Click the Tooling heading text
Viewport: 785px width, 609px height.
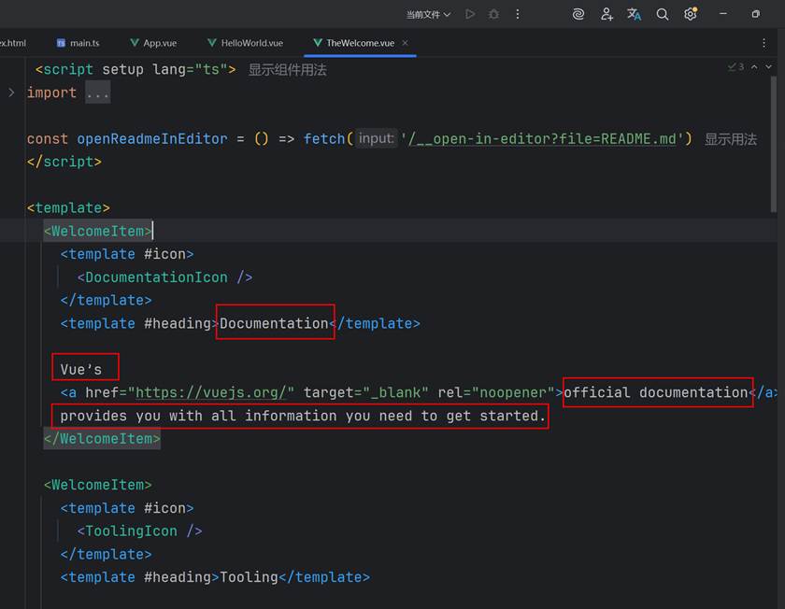tap(249, 577)
